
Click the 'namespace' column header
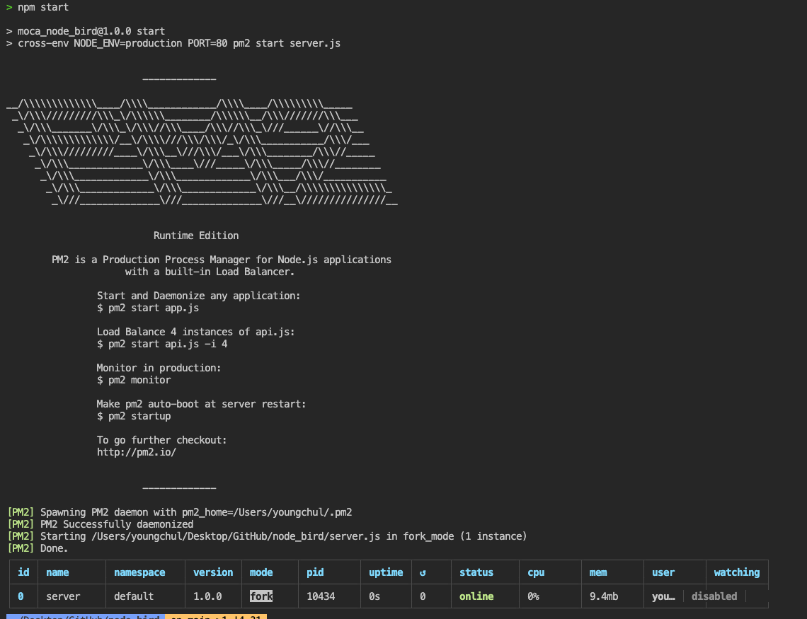point(139,572)
